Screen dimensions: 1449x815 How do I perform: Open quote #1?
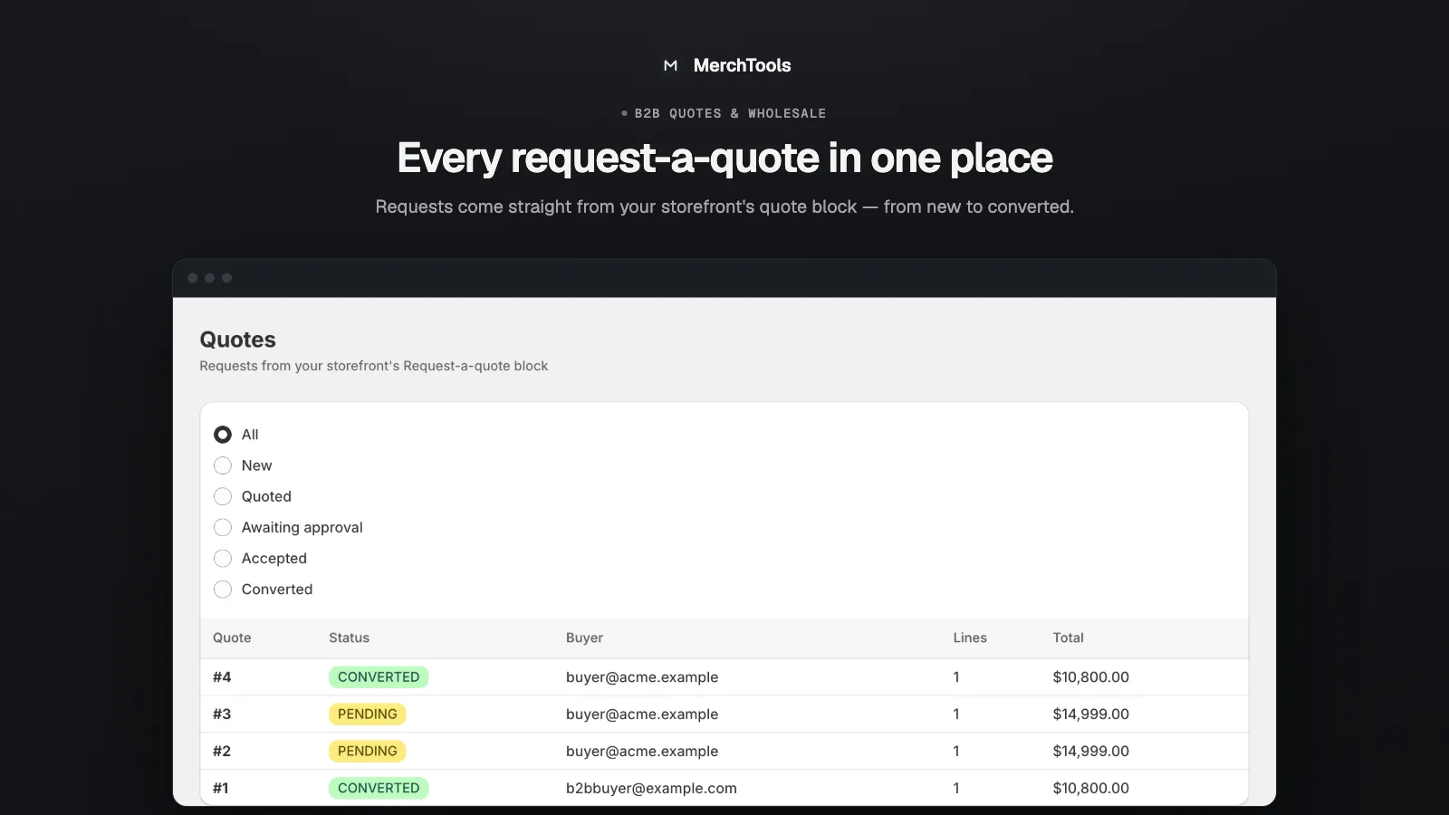pos(221,788)
